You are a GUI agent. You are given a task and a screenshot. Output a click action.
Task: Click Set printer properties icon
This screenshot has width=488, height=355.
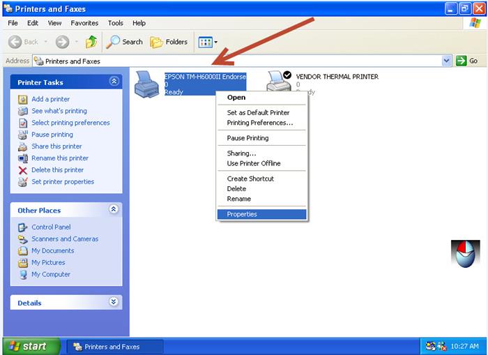(x=23, y=182)
